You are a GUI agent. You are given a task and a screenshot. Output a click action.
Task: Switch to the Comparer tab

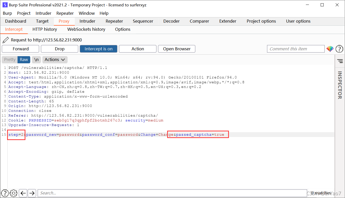[x=199, y=21]
